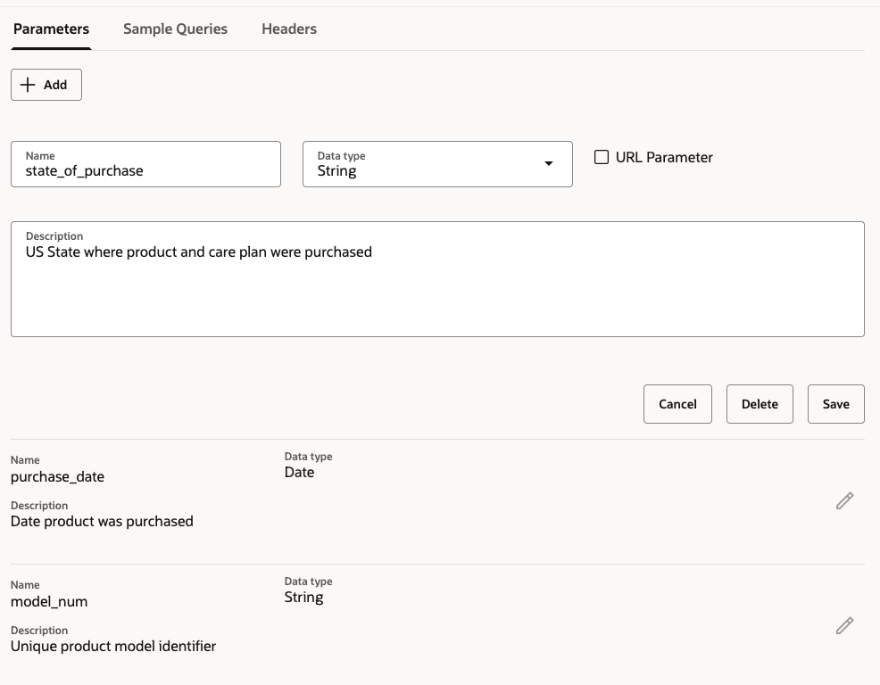The image size is (880, 685).
Task: Click the URL Parameter label text
Action: click(x=664, y=157)
